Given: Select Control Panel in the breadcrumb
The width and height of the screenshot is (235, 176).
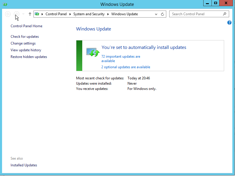Looking at the screenshot, I should (x=56, y=14).
